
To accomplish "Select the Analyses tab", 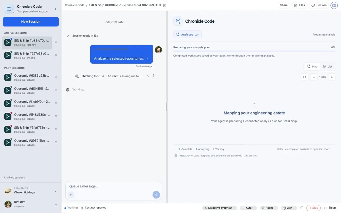I will (x=188, y=34).
